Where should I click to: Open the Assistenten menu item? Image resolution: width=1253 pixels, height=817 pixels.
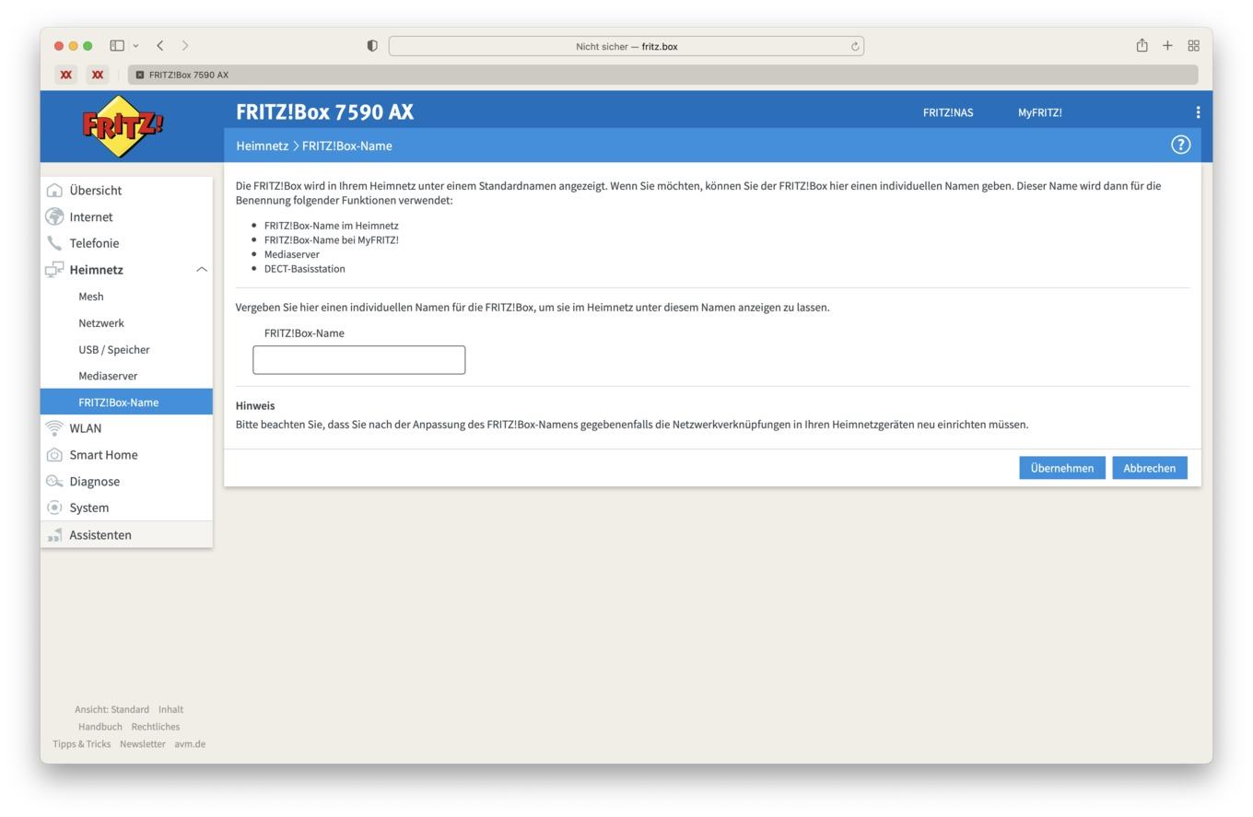[x=126, y=535]
